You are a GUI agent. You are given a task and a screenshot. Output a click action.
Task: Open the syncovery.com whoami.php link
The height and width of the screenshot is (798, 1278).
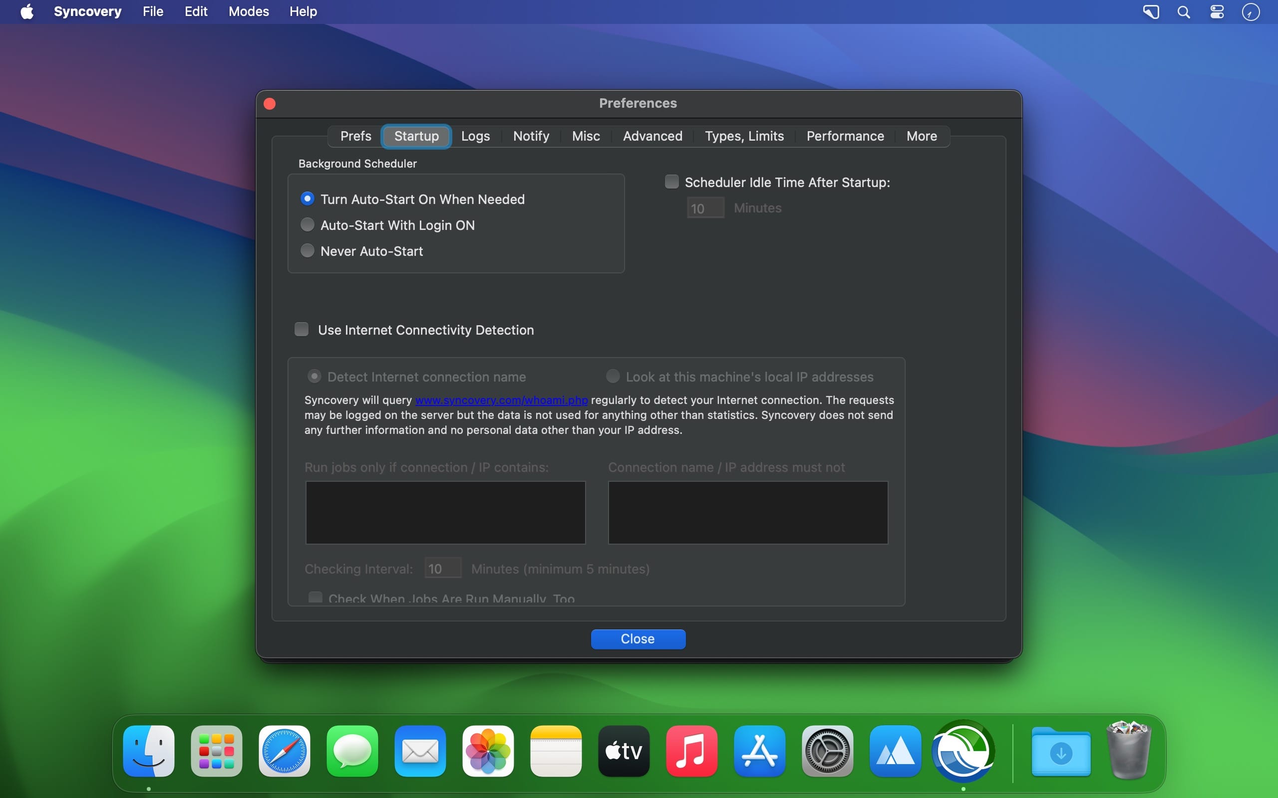point(501,400)
